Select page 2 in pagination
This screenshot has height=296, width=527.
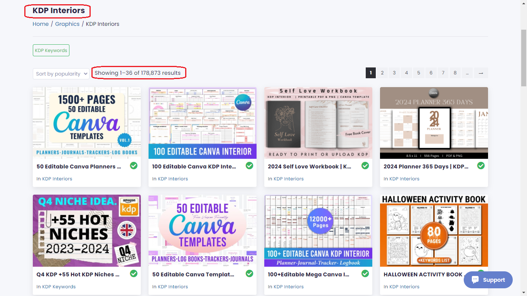point(382,73)
